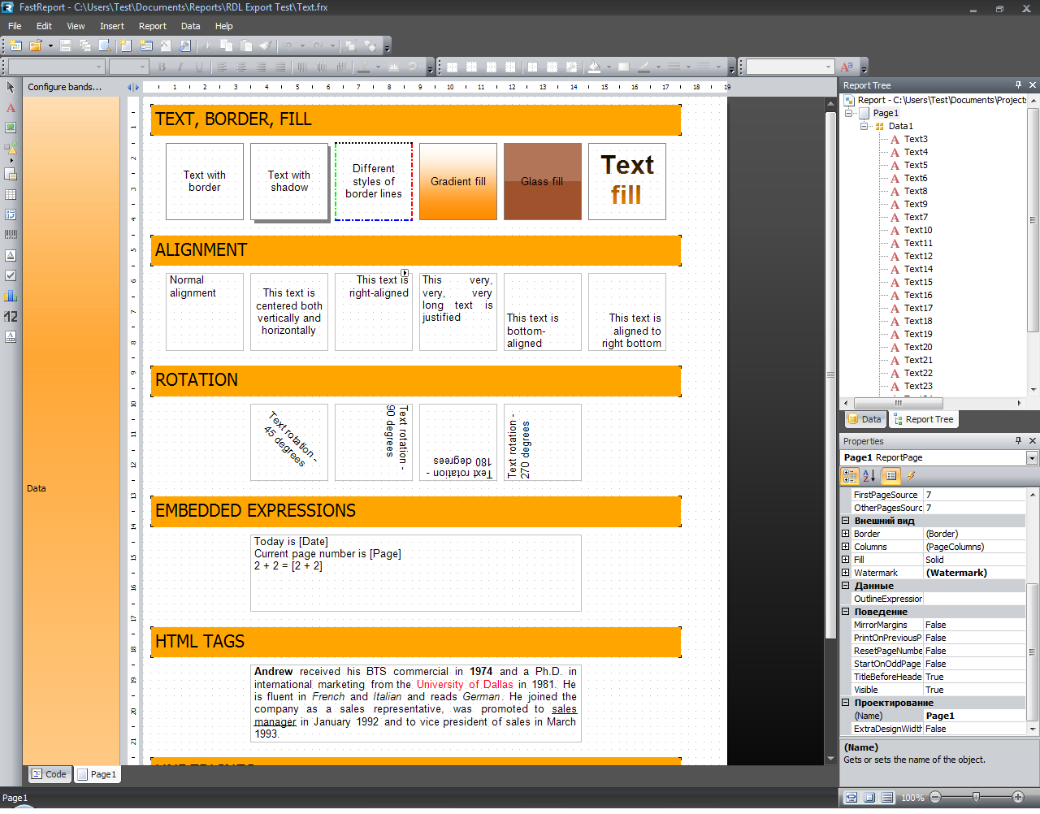The height and width of the screenshot is (814, 1040).
Task: Click the text color button
Action: coord(363,67)
